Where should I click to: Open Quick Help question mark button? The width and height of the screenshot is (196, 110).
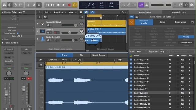coord(15,5)
